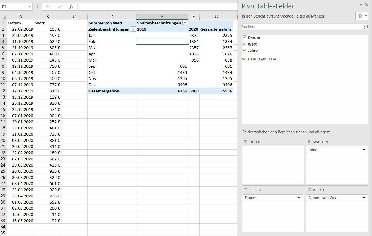This screenshot has width=372, height=236.
Task: Click value cell 14 €
Action: (x=48, y=214)
